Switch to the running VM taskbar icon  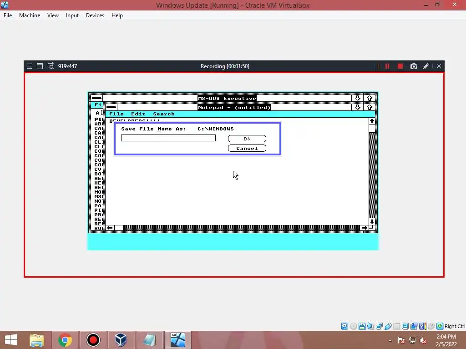pos(178,340)
